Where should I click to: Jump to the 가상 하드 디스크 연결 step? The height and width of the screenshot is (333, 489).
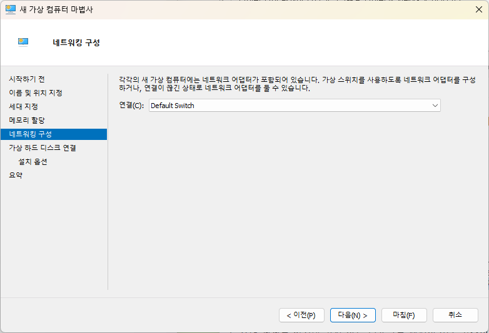[x=43, y=147]
